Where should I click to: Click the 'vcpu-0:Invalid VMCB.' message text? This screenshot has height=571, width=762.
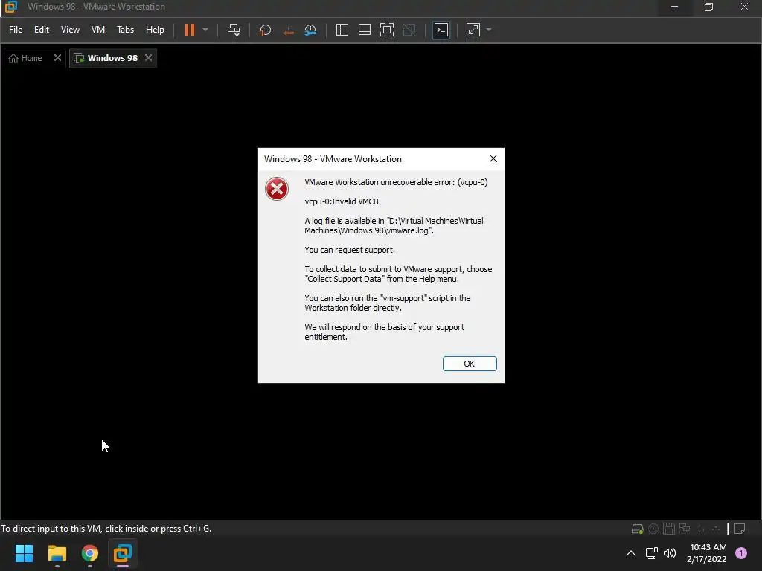pos(342,201)
